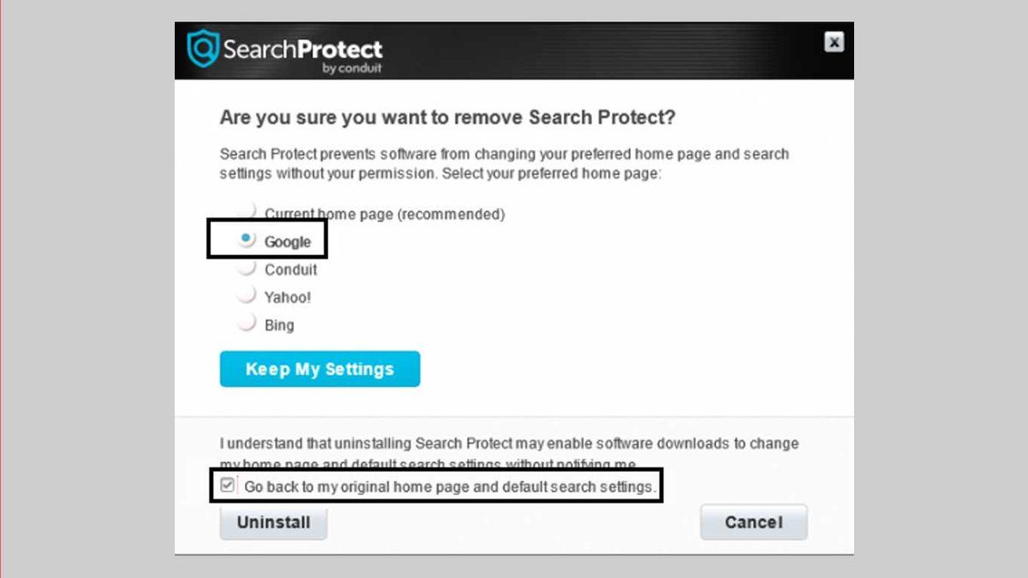Screen dimensions: 1028x578
Task: Click the Uninstall button
Action: [x=273, y=522]
